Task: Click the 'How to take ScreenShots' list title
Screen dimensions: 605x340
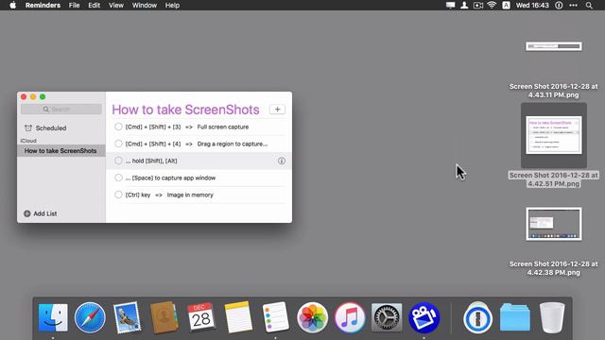Action: click(x=185, y=110)
